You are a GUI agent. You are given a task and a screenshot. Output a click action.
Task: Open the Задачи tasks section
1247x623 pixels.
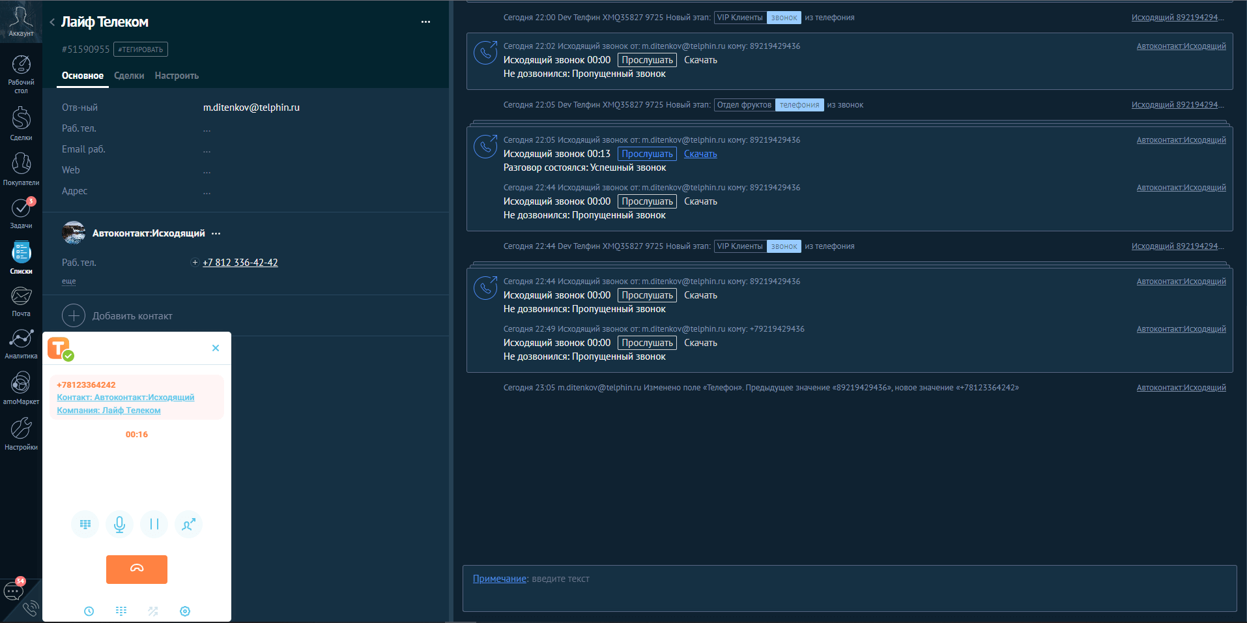pos(21,213)
